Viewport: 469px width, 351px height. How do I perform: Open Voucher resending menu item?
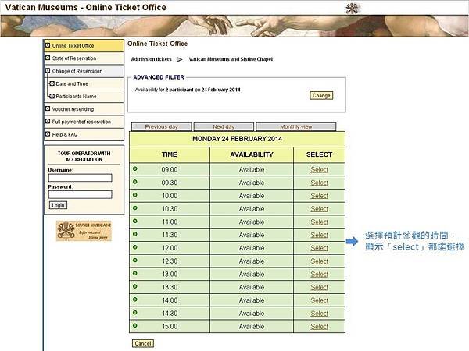click(84, 109)
